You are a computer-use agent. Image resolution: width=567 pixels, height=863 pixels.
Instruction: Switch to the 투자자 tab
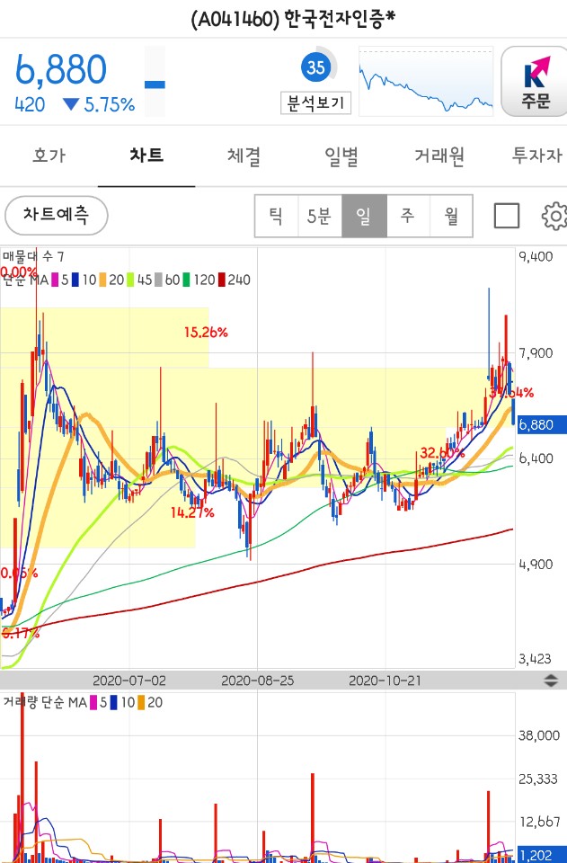536,156
